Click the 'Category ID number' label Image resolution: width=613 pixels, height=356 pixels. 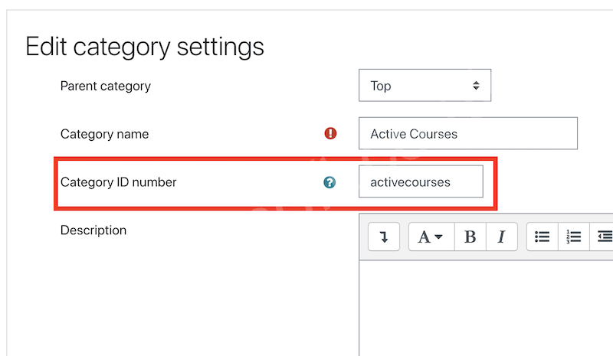119,182
